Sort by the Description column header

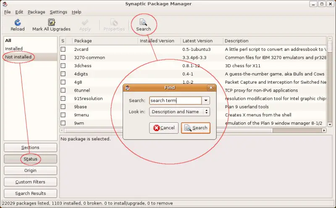click(x=275, y=41)
